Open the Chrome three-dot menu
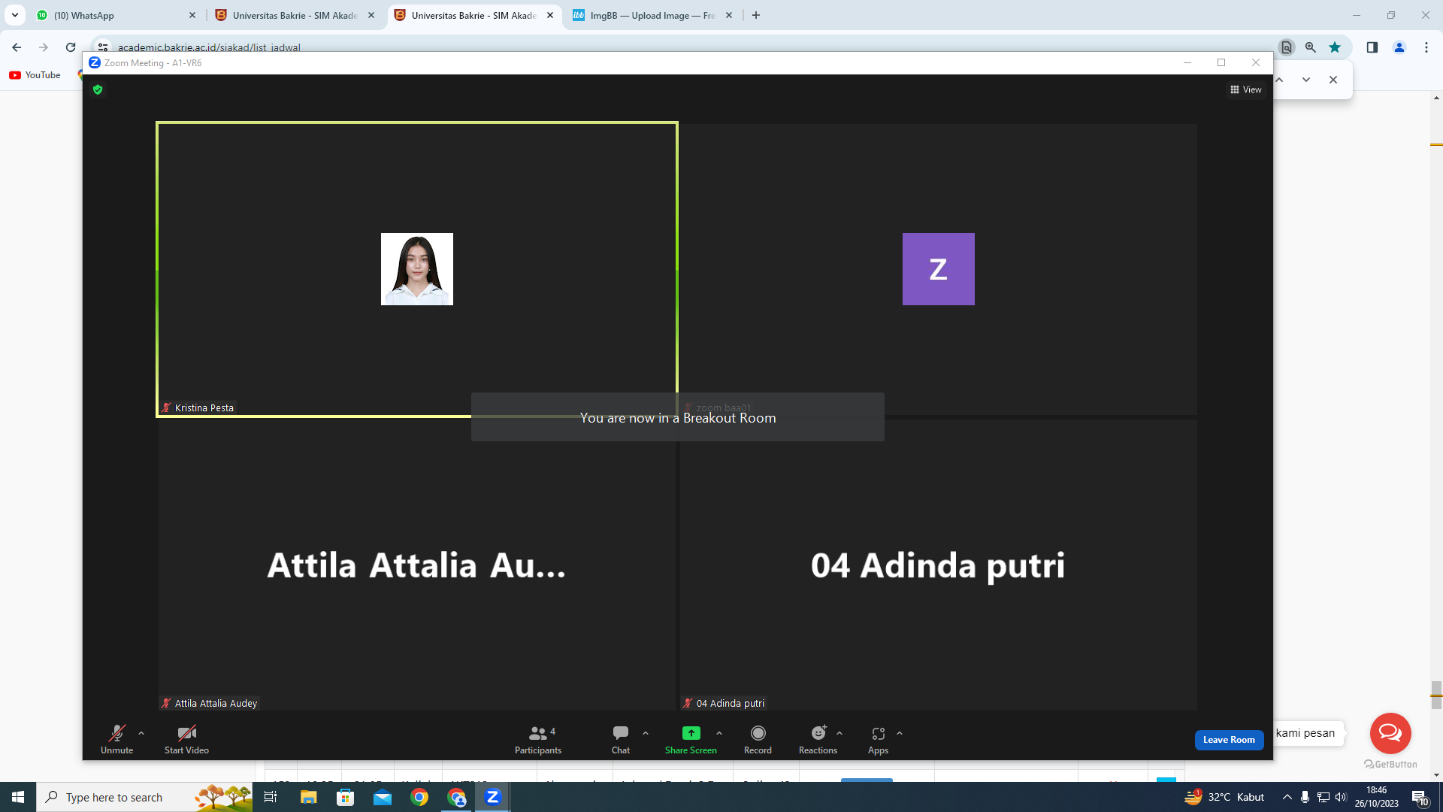Viewport: 1443px width, 812px height. tap(1426, 47)
